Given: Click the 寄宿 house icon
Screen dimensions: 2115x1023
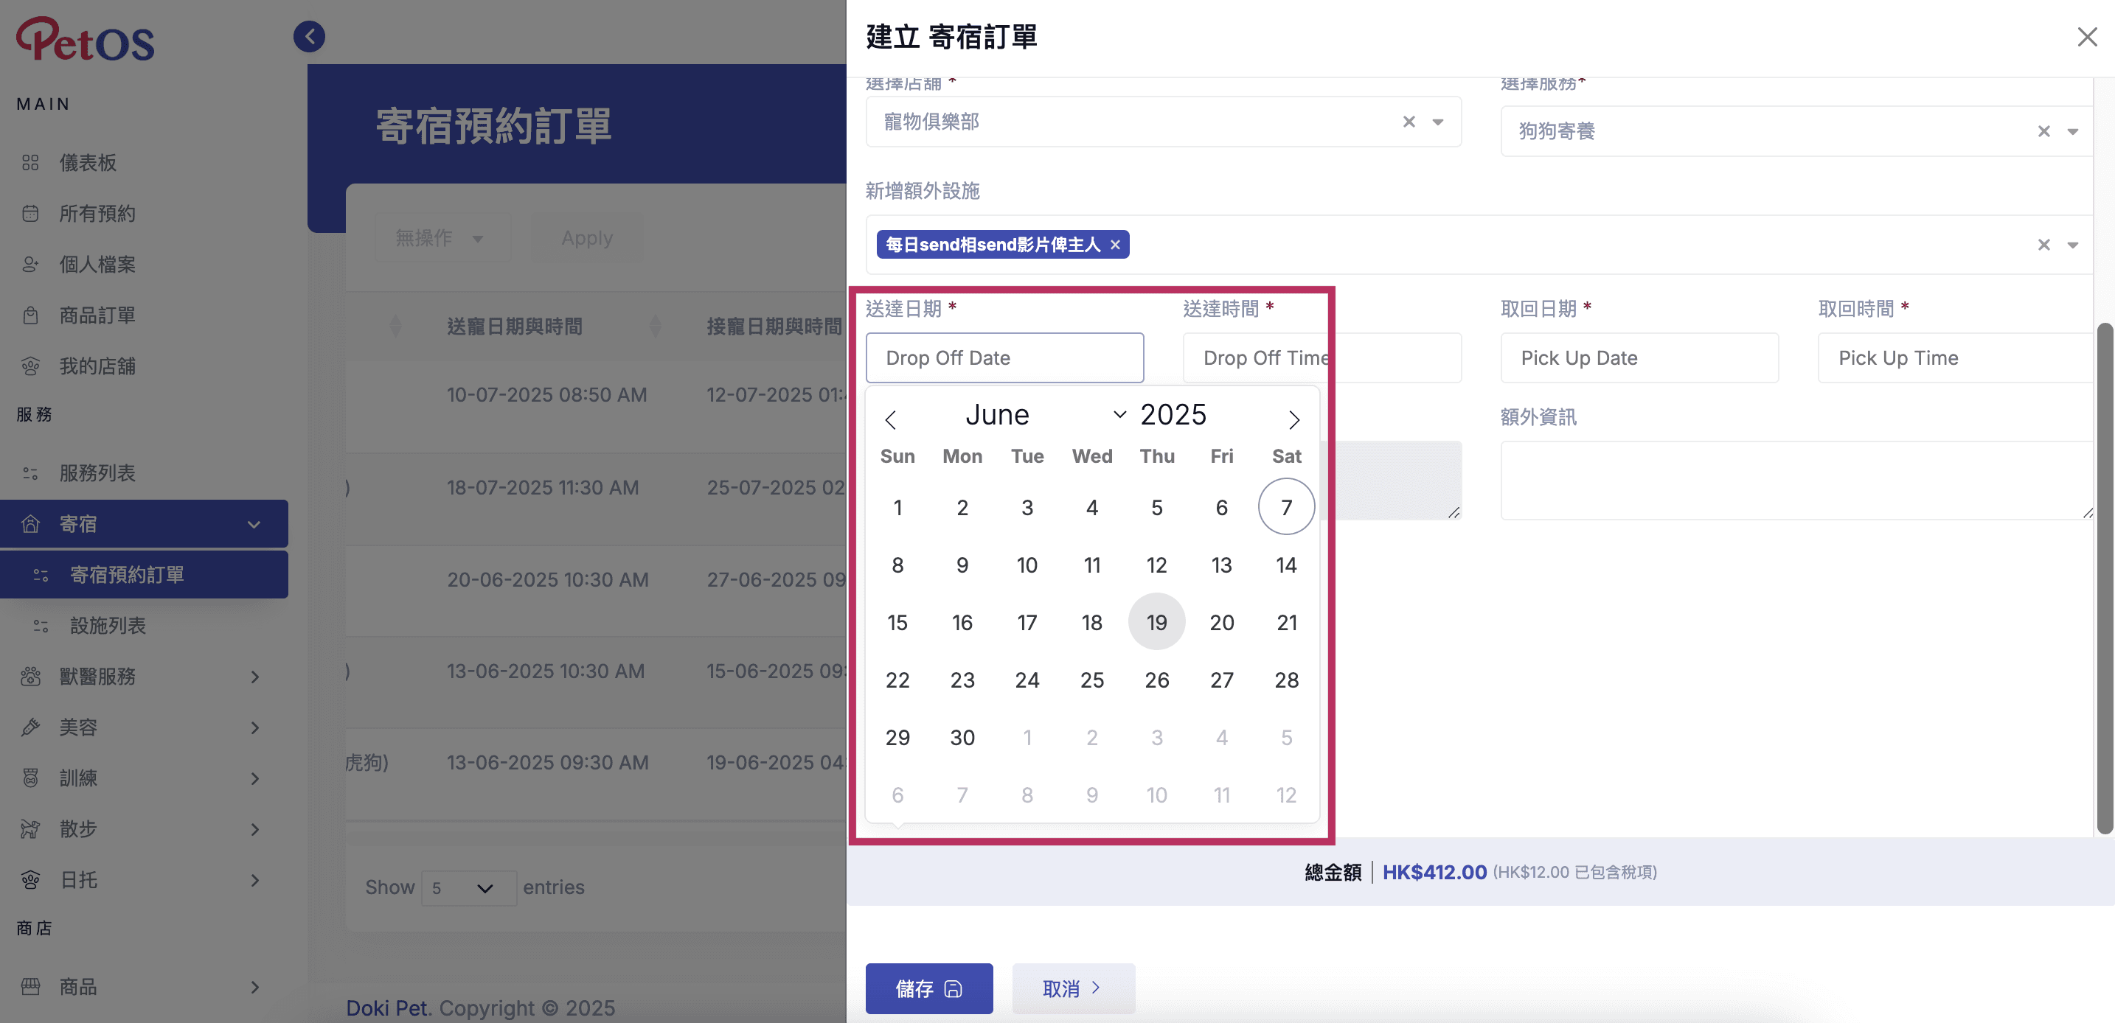Looking at the screenshot, I should click(30, 523).
